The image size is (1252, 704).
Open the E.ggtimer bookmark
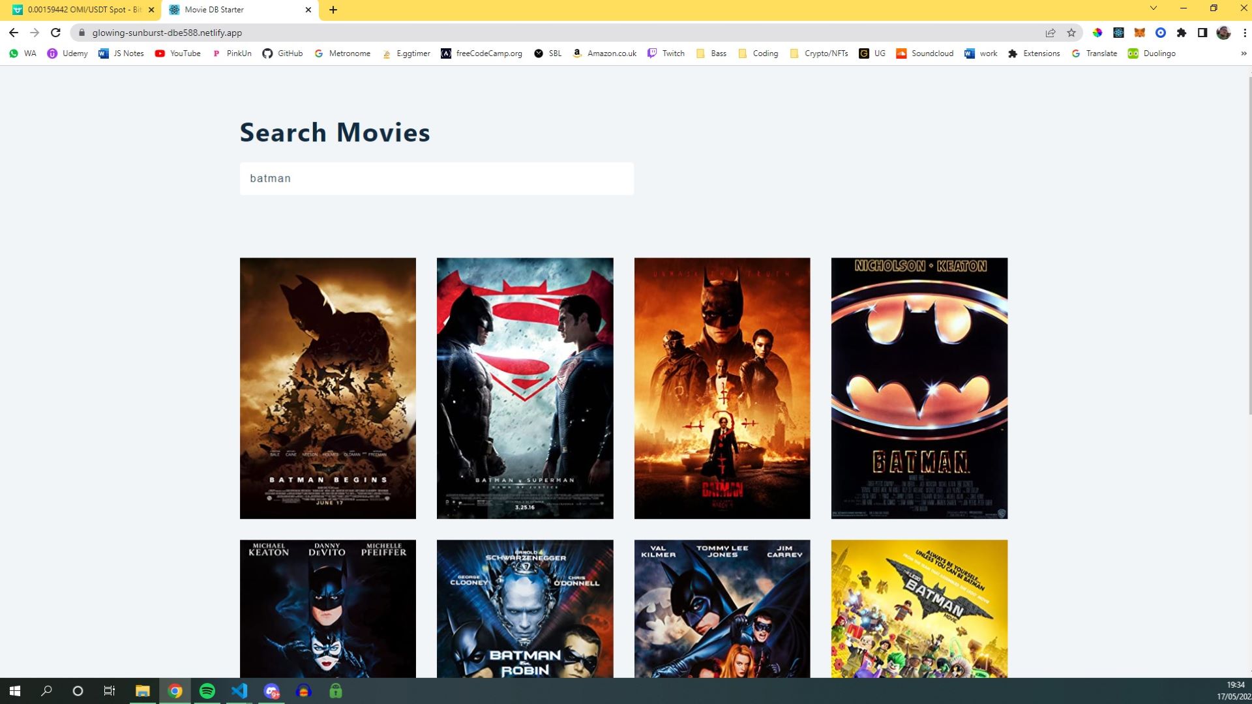406,53
